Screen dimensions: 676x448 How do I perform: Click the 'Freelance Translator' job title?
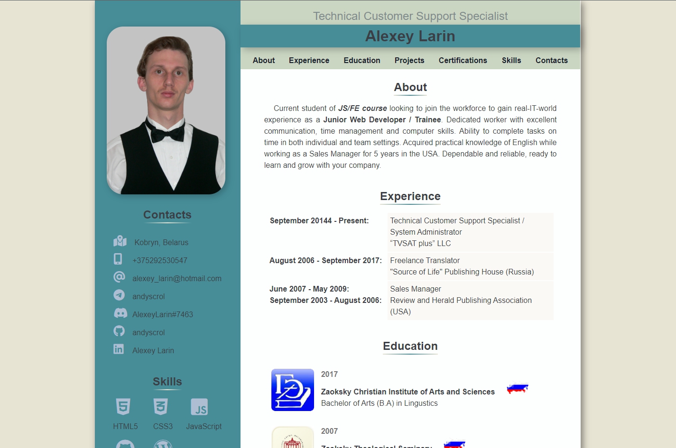click(x=425, y=260)
